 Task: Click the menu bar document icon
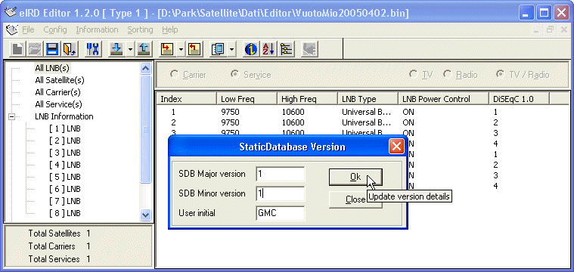coord(12,29)
